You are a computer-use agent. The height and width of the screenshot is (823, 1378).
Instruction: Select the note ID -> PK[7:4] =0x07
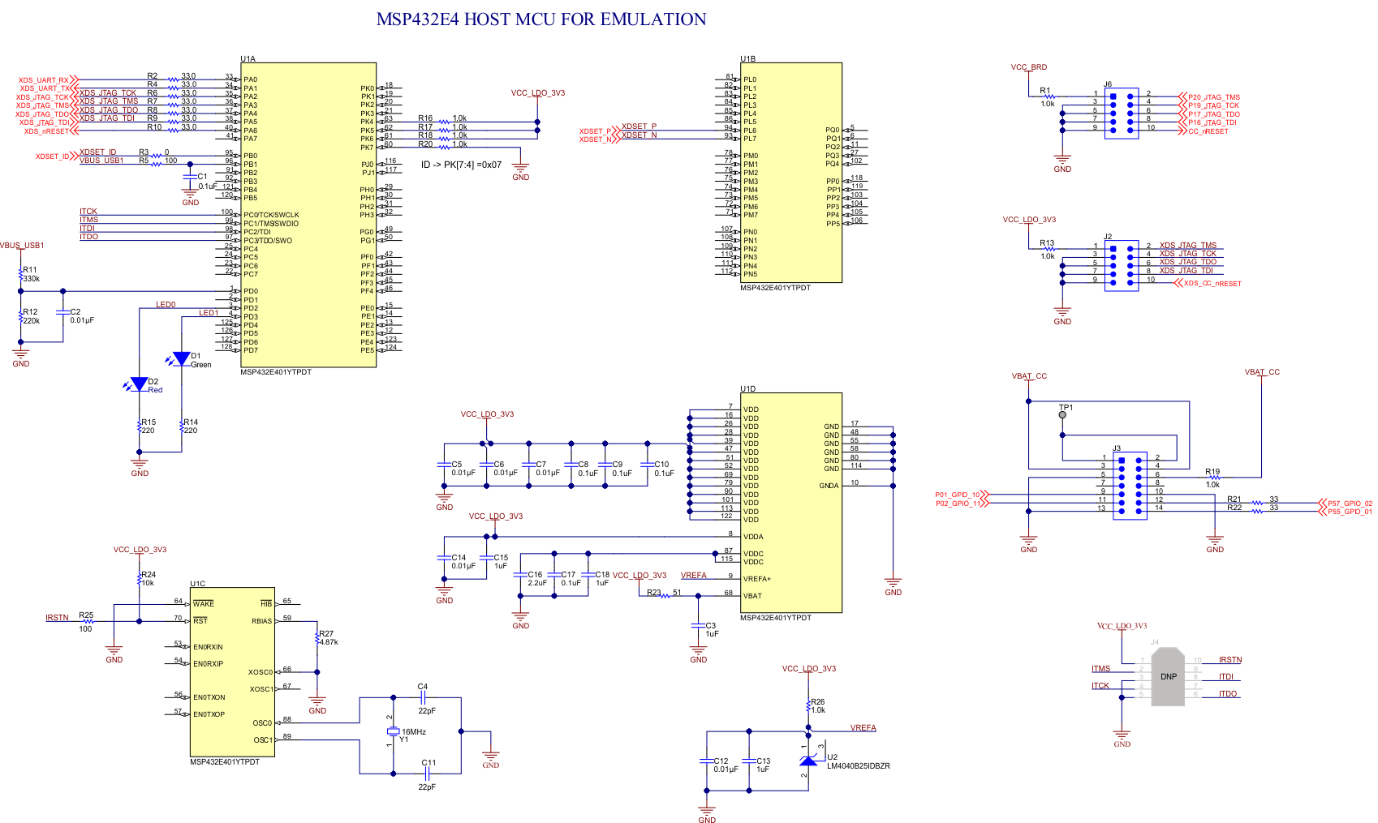point(461,165)
